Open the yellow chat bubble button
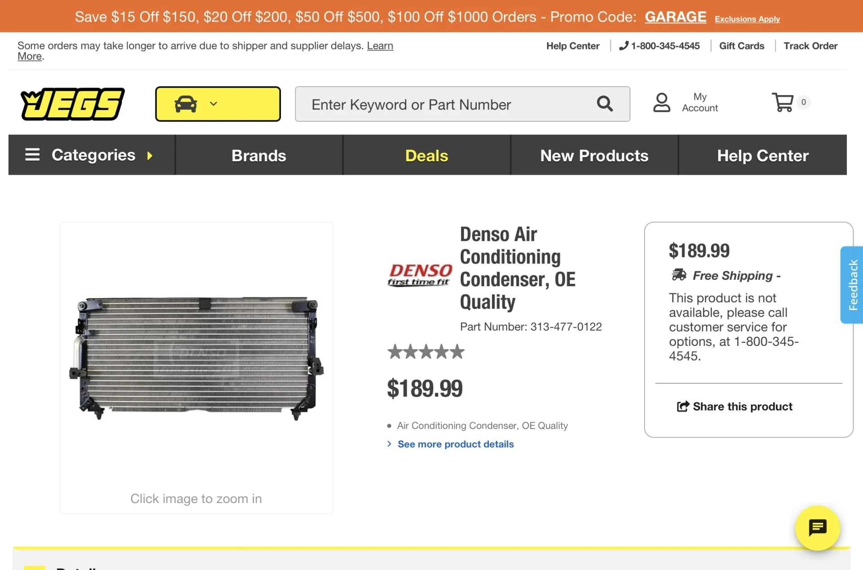 click(x=817, y=528)
